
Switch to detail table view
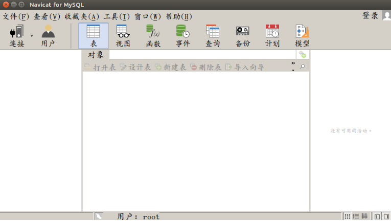coord(364,216)
